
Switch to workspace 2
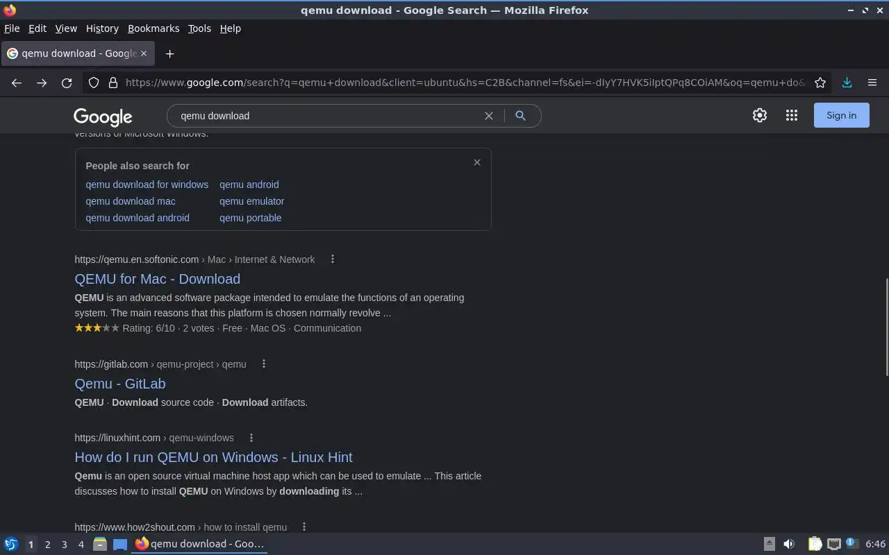click(x=47, y=545)
